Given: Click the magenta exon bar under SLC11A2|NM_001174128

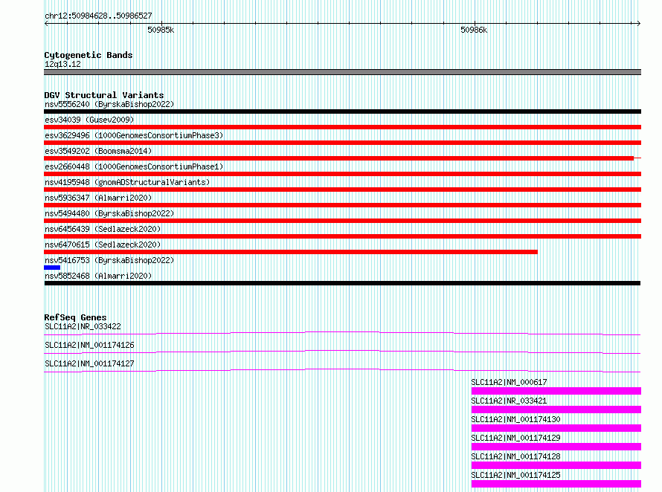Looking at the screenshot, I should [556, 465].
